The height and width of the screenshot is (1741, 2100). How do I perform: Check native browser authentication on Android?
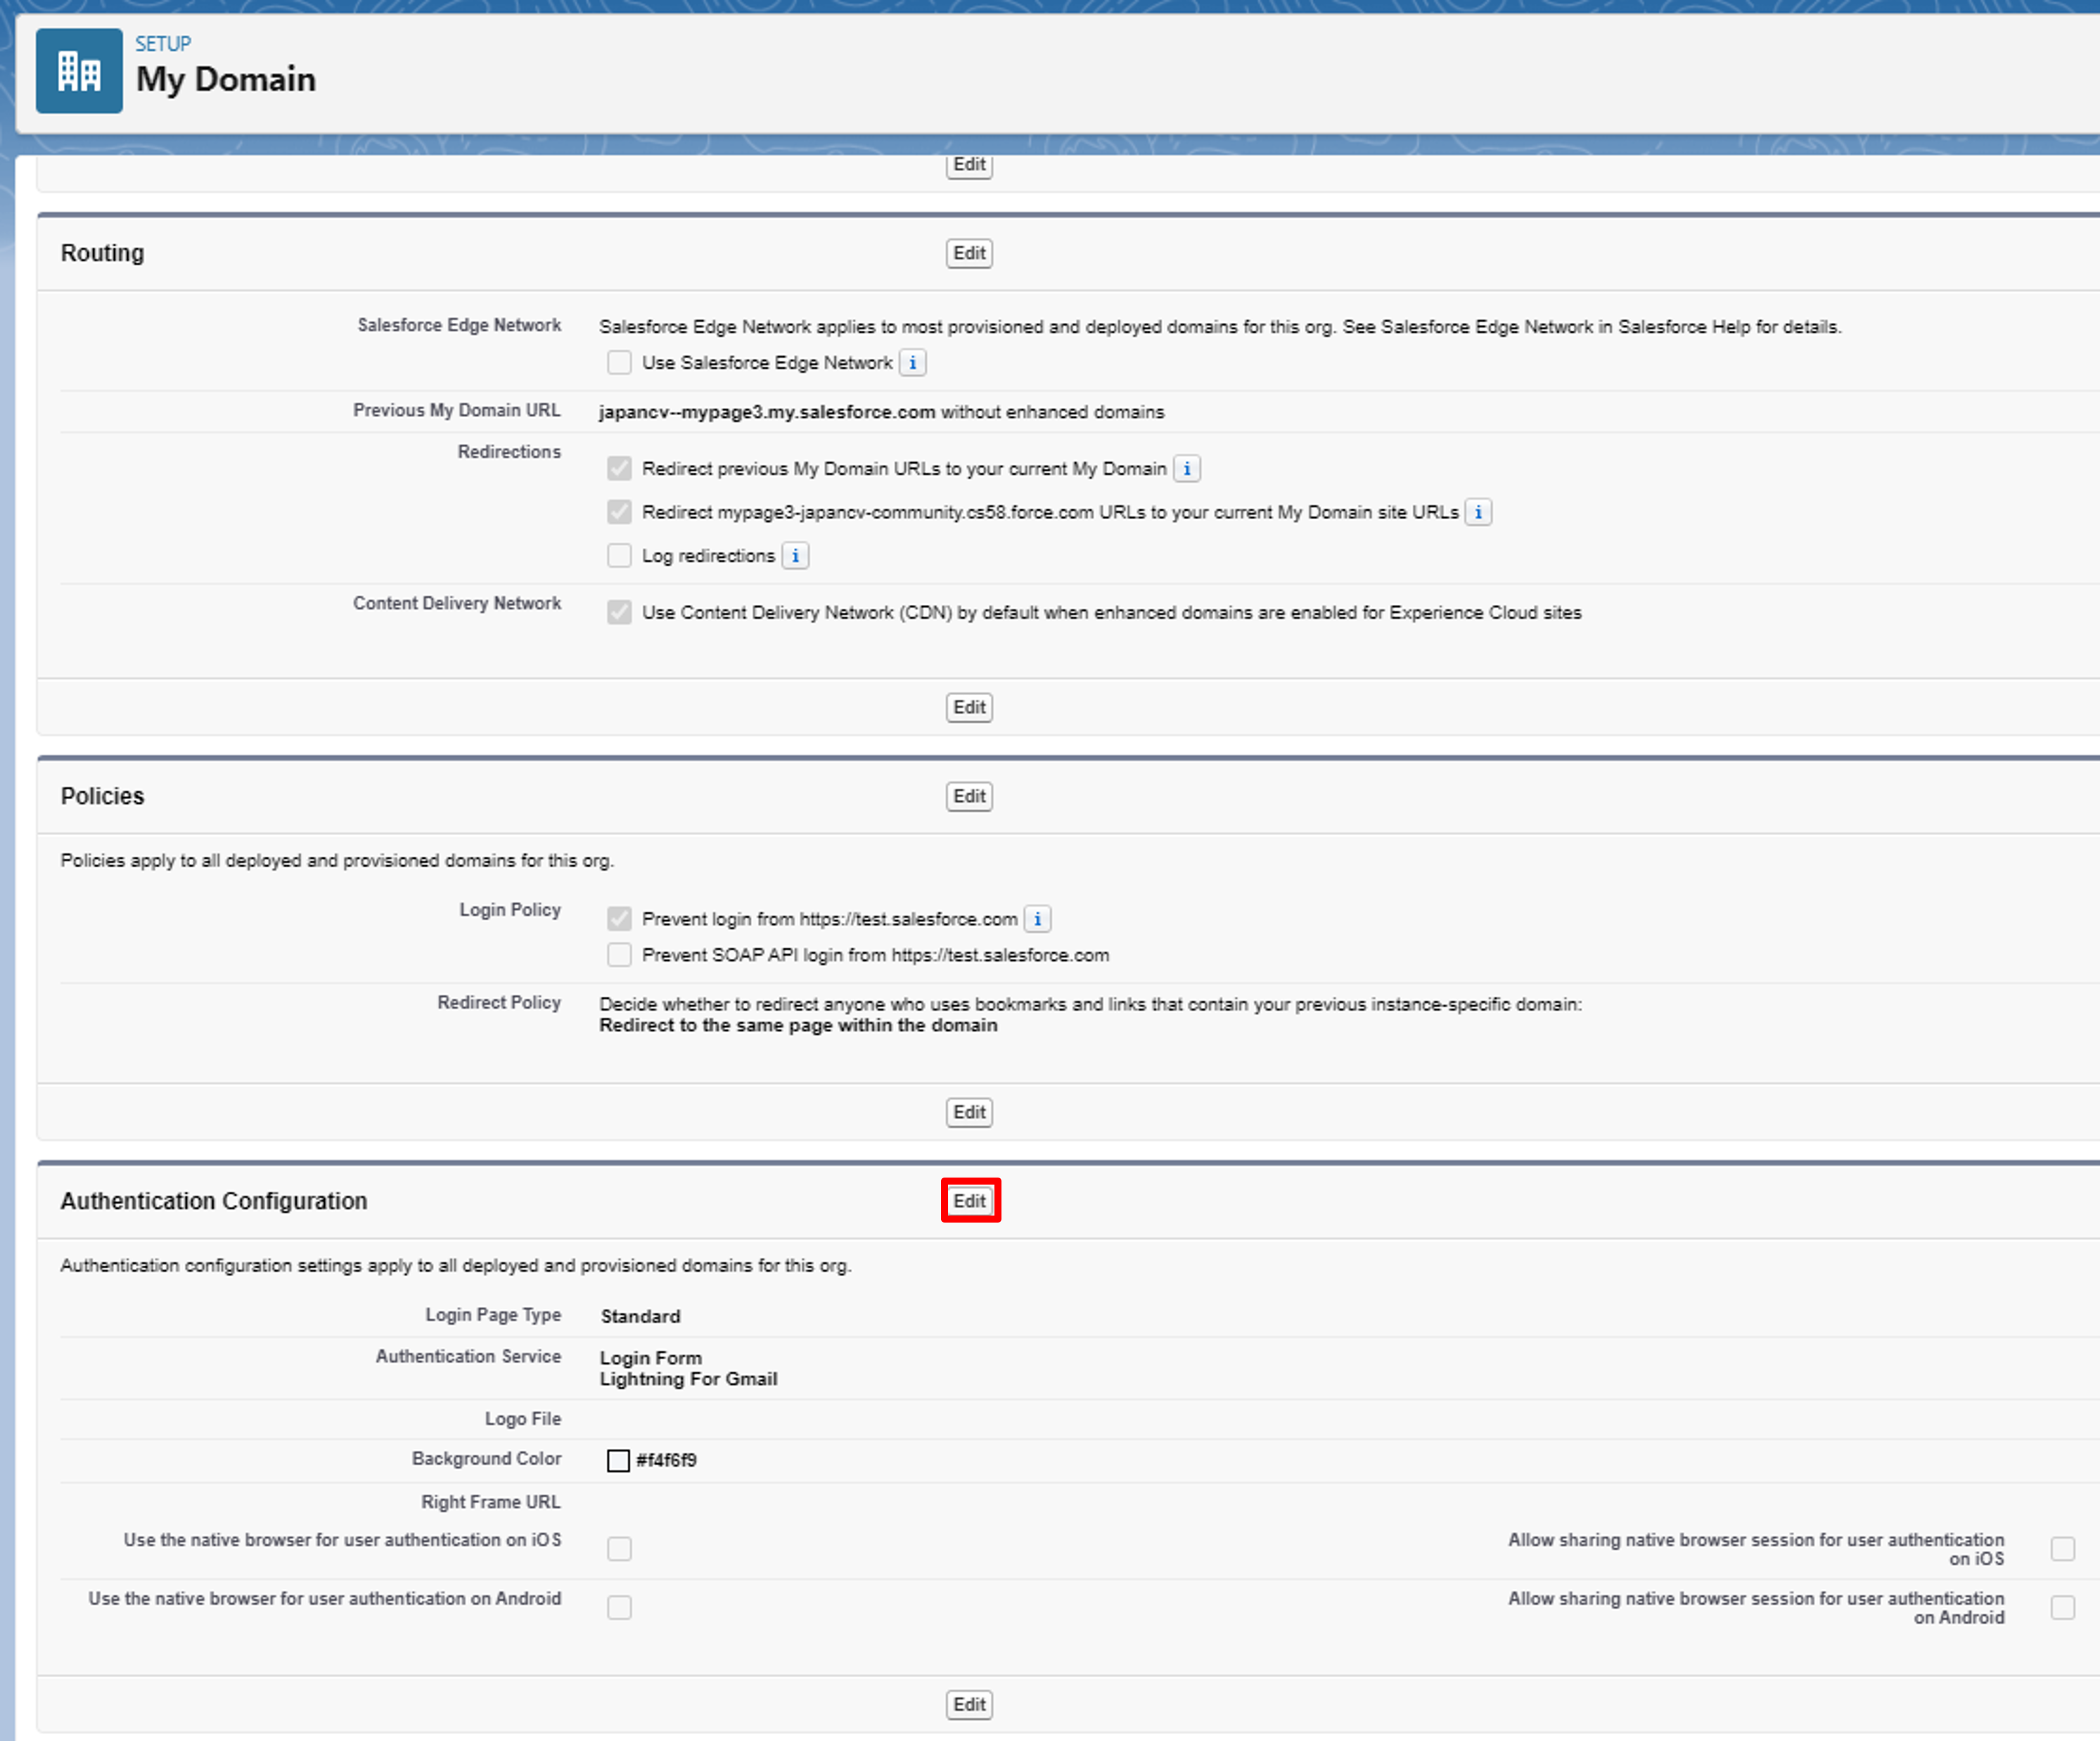click(x=619, y=1607)
